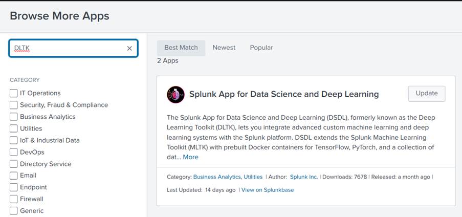Select the Utilities category checkbox
Image resolution: width=462 pixels, height=217 pixels.
coord(14,128)
